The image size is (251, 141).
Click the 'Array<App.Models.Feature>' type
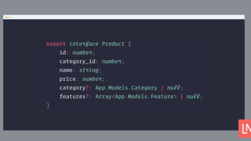[136, 96]
